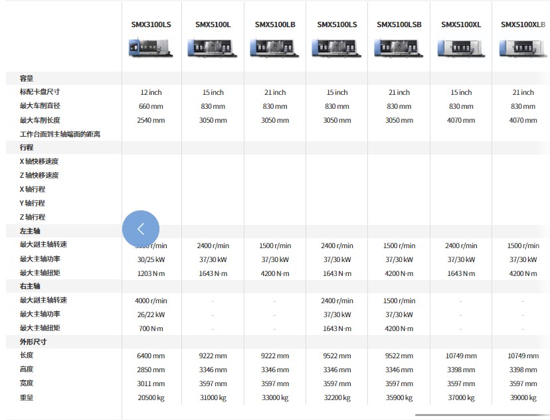Click the SMX5100LB model name
Screen dimensions: 550x420
pos(275,25)
